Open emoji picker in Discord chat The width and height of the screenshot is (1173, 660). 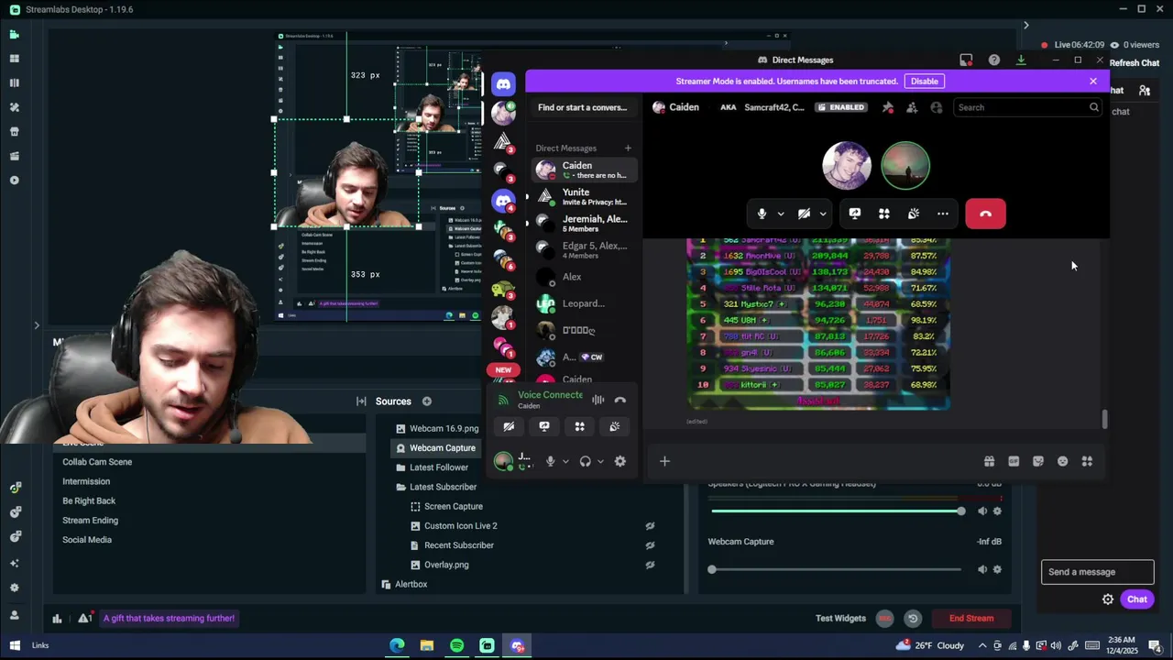[x=1063, y=461]
